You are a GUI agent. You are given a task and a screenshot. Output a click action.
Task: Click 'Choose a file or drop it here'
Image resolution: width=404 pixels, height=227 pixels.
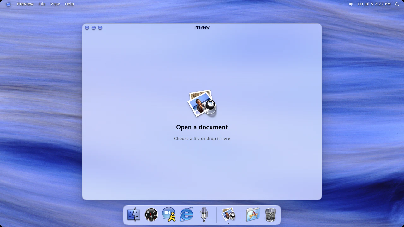coord(202,138)
